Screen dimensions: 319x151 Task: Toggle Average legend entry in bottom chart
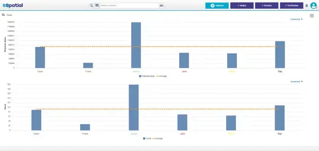pos(158,138)
